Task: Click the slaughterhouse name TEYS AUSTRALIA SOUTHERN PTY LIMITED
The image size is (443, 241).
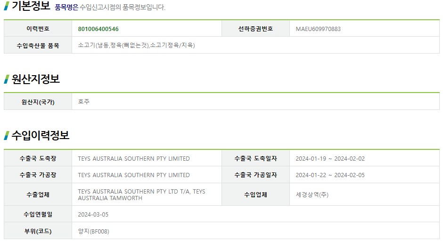Action: 134,158
